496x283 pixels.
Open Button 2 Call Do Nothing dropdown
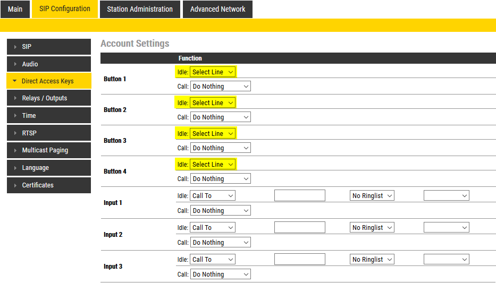[221, 117]
